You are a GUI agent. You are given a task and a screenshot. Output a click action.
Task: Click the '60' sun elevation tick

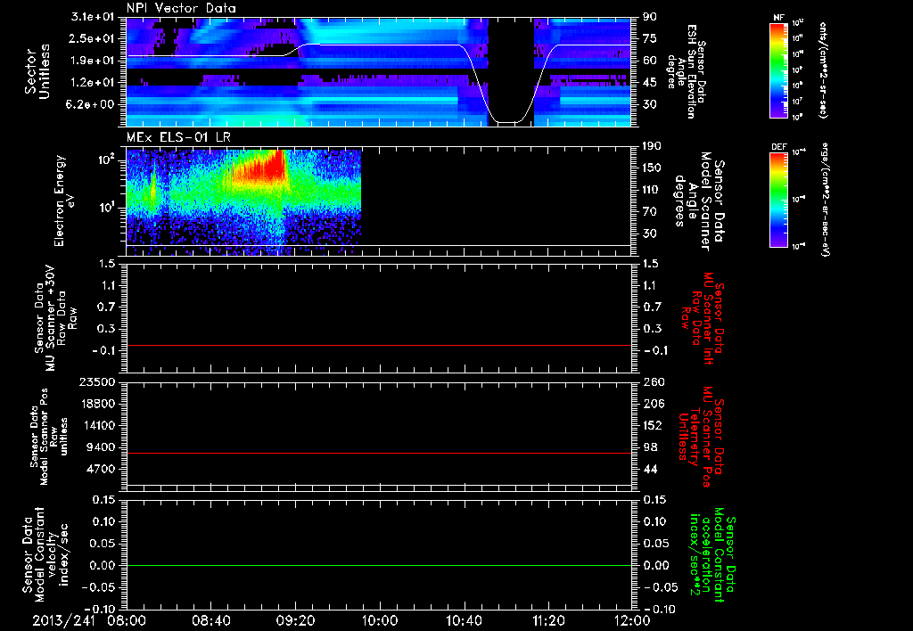coord(650,61)
